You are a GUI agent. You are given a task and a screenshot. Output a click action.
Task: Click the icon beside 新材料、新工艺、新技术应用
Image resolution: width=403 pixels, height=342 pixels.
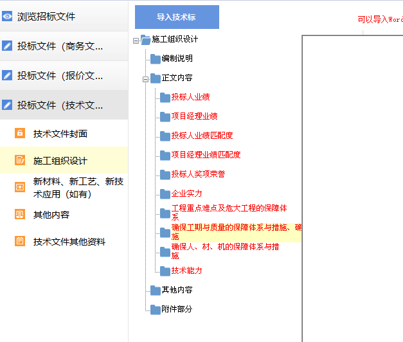20,187
